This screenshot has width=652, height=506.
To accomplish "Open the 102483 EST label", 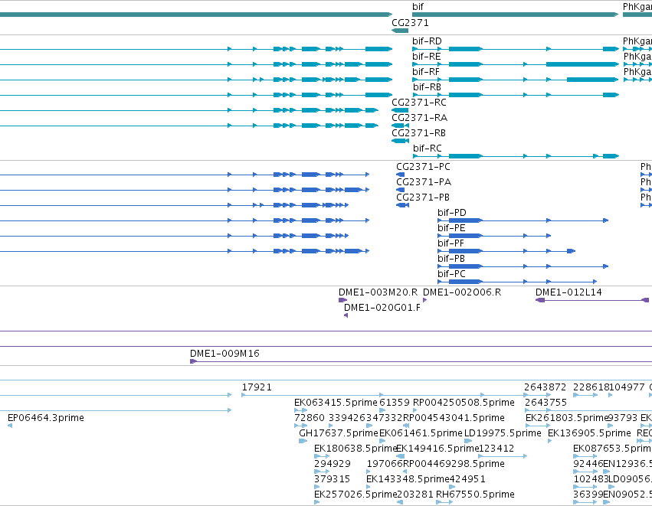I will tap(591, 479).
